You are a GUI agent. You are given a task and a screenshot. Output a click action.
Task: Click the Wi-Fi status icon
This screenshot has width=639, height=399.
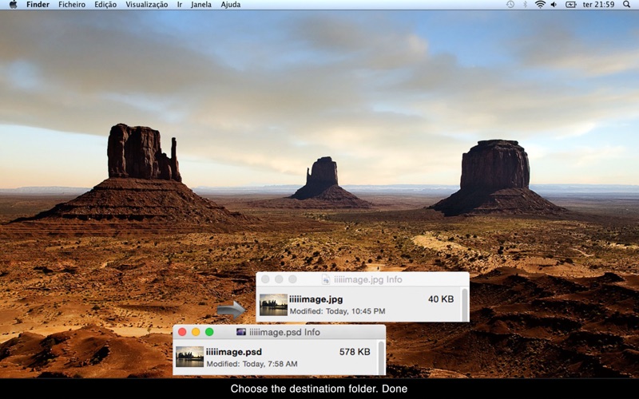(x=540, y=5)
